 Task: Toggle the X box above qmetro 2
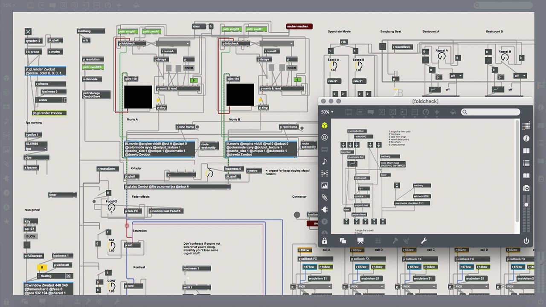pyautogui.click(x=28, y=32)
